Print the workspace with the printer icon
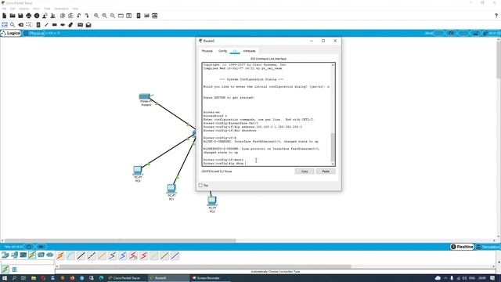Viewport: 501px width, 282px height. coord(29,16)
